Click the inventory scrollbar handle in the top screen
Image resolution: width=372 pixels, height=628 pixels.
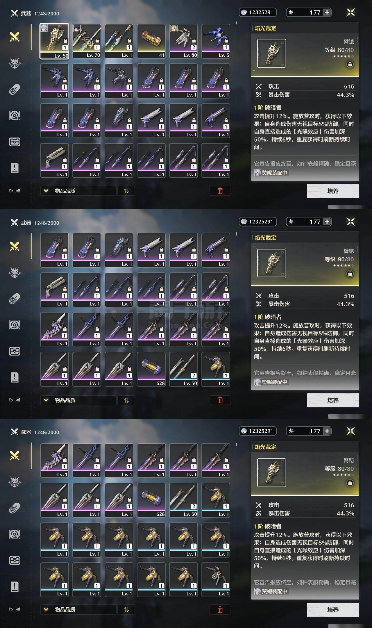tap(236, 23)
